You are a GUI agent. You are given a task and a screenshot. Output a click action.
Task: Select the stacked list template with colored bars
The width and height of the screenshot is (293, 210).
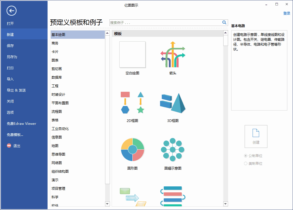[173, 196]
